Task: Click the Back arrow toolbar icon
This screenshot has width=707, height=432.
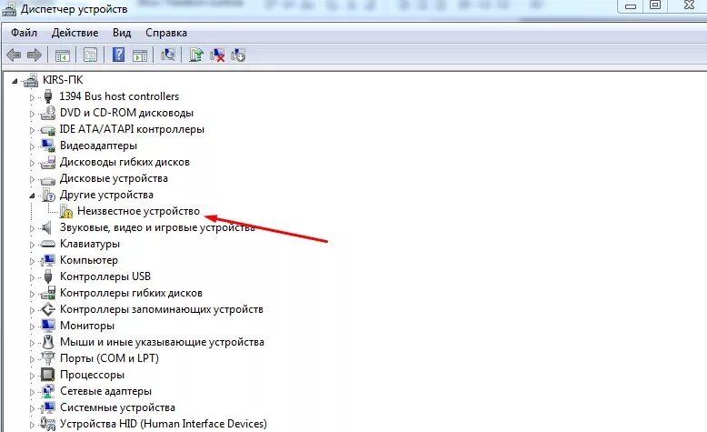Action: (x=14, y=55)
